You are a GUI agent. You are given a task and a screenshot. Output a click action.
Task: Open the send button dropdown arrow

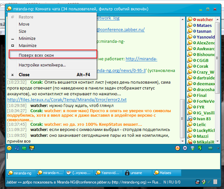tap(218, 148)
